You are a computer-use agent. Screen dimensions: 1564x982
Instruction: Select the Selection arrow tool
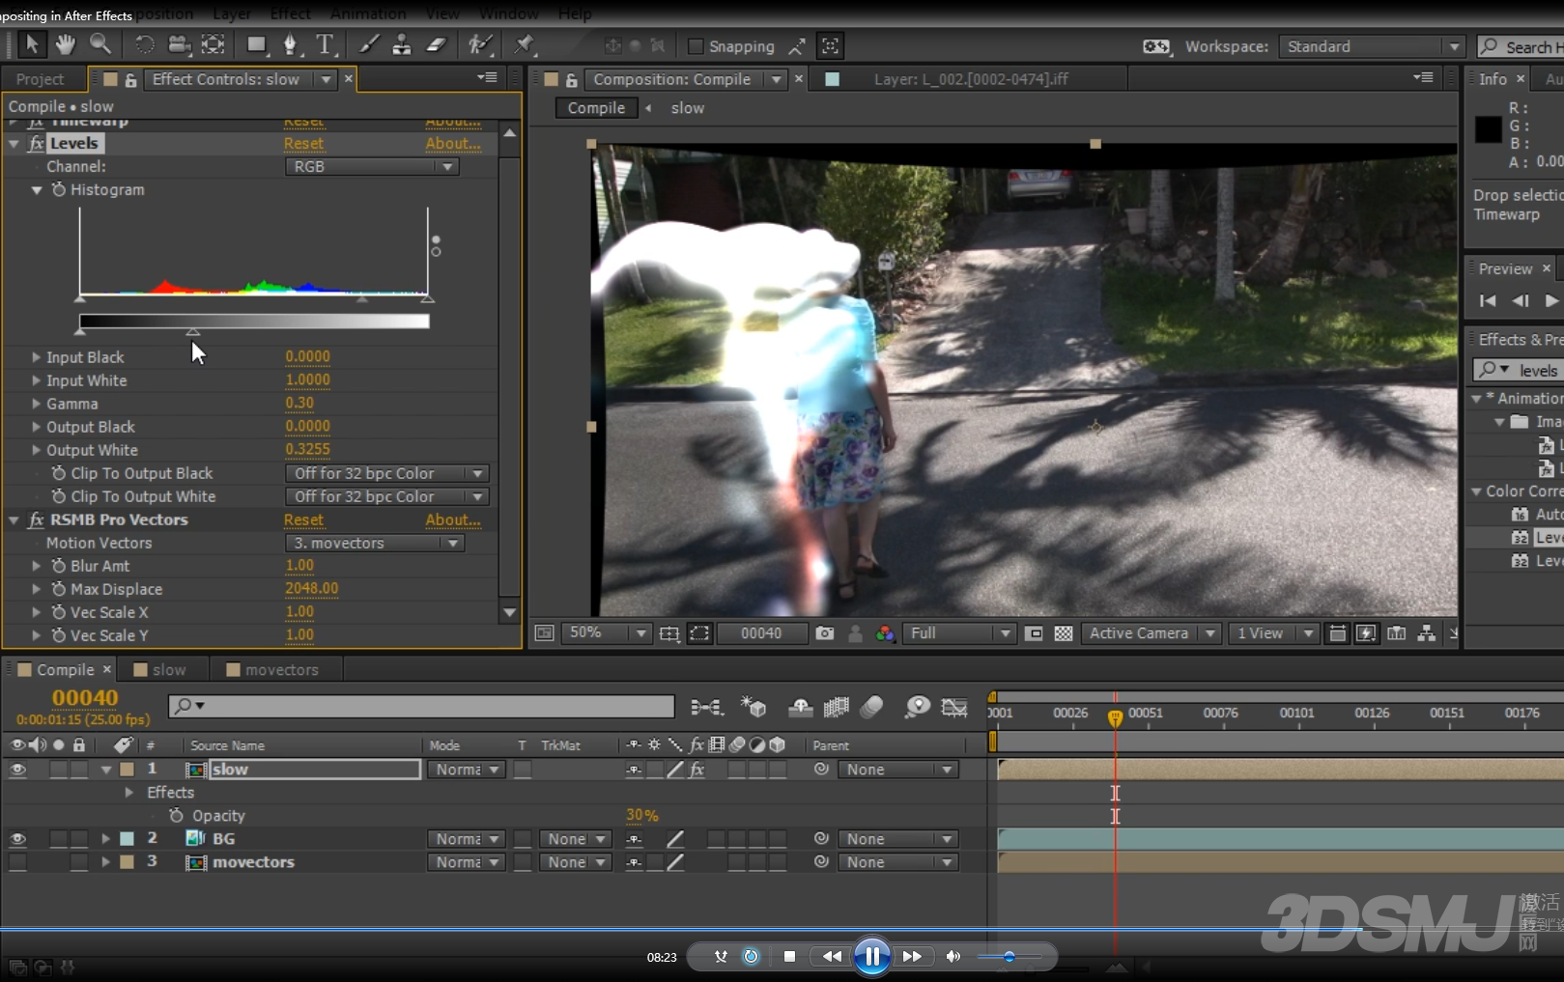(31, 44)
